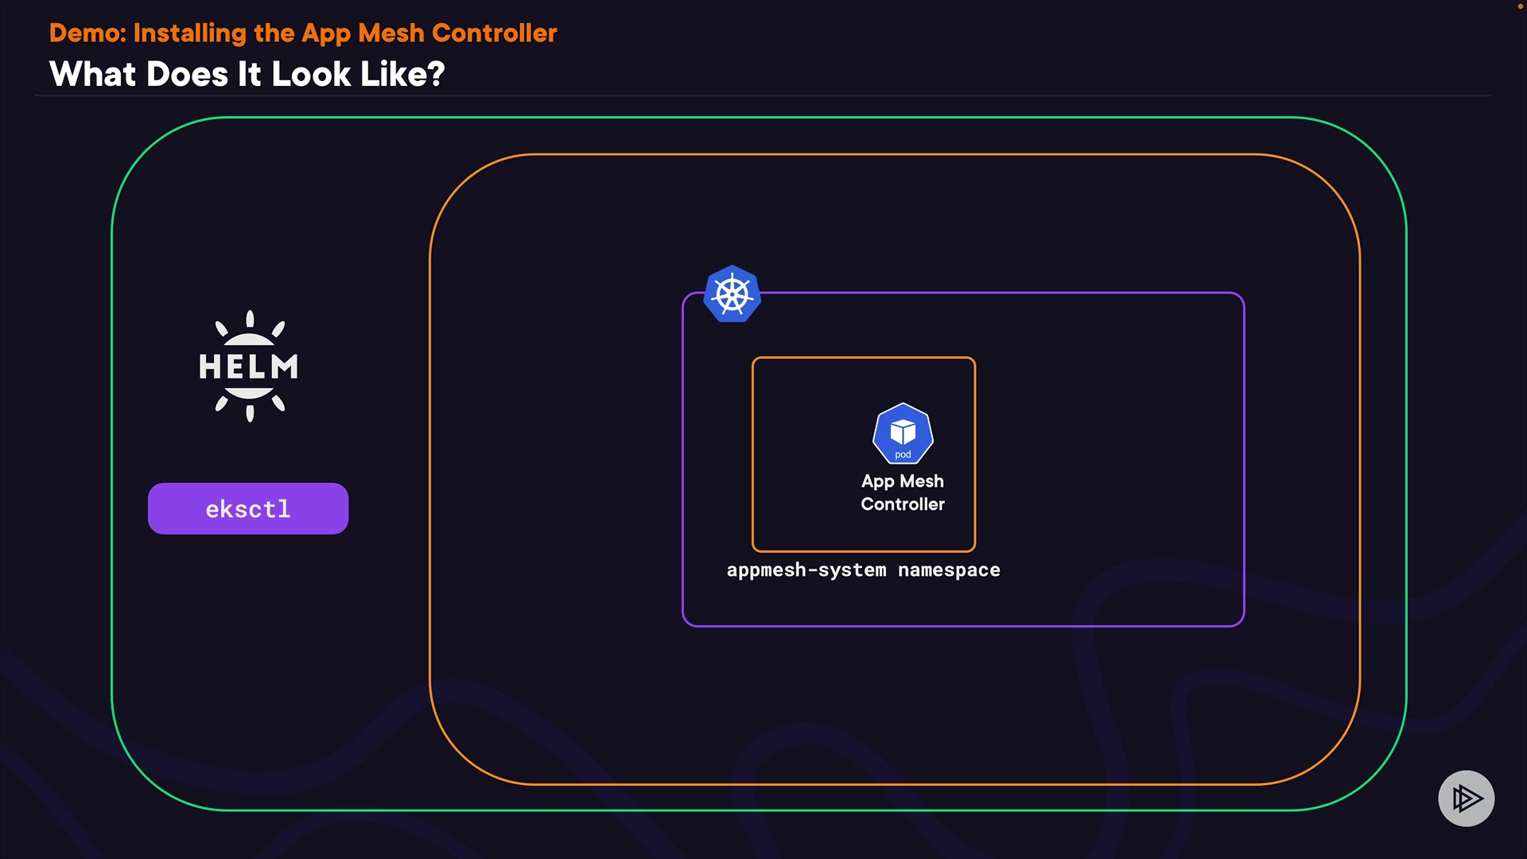Click the 'HELM' lettering in the logo

point(249,367)
